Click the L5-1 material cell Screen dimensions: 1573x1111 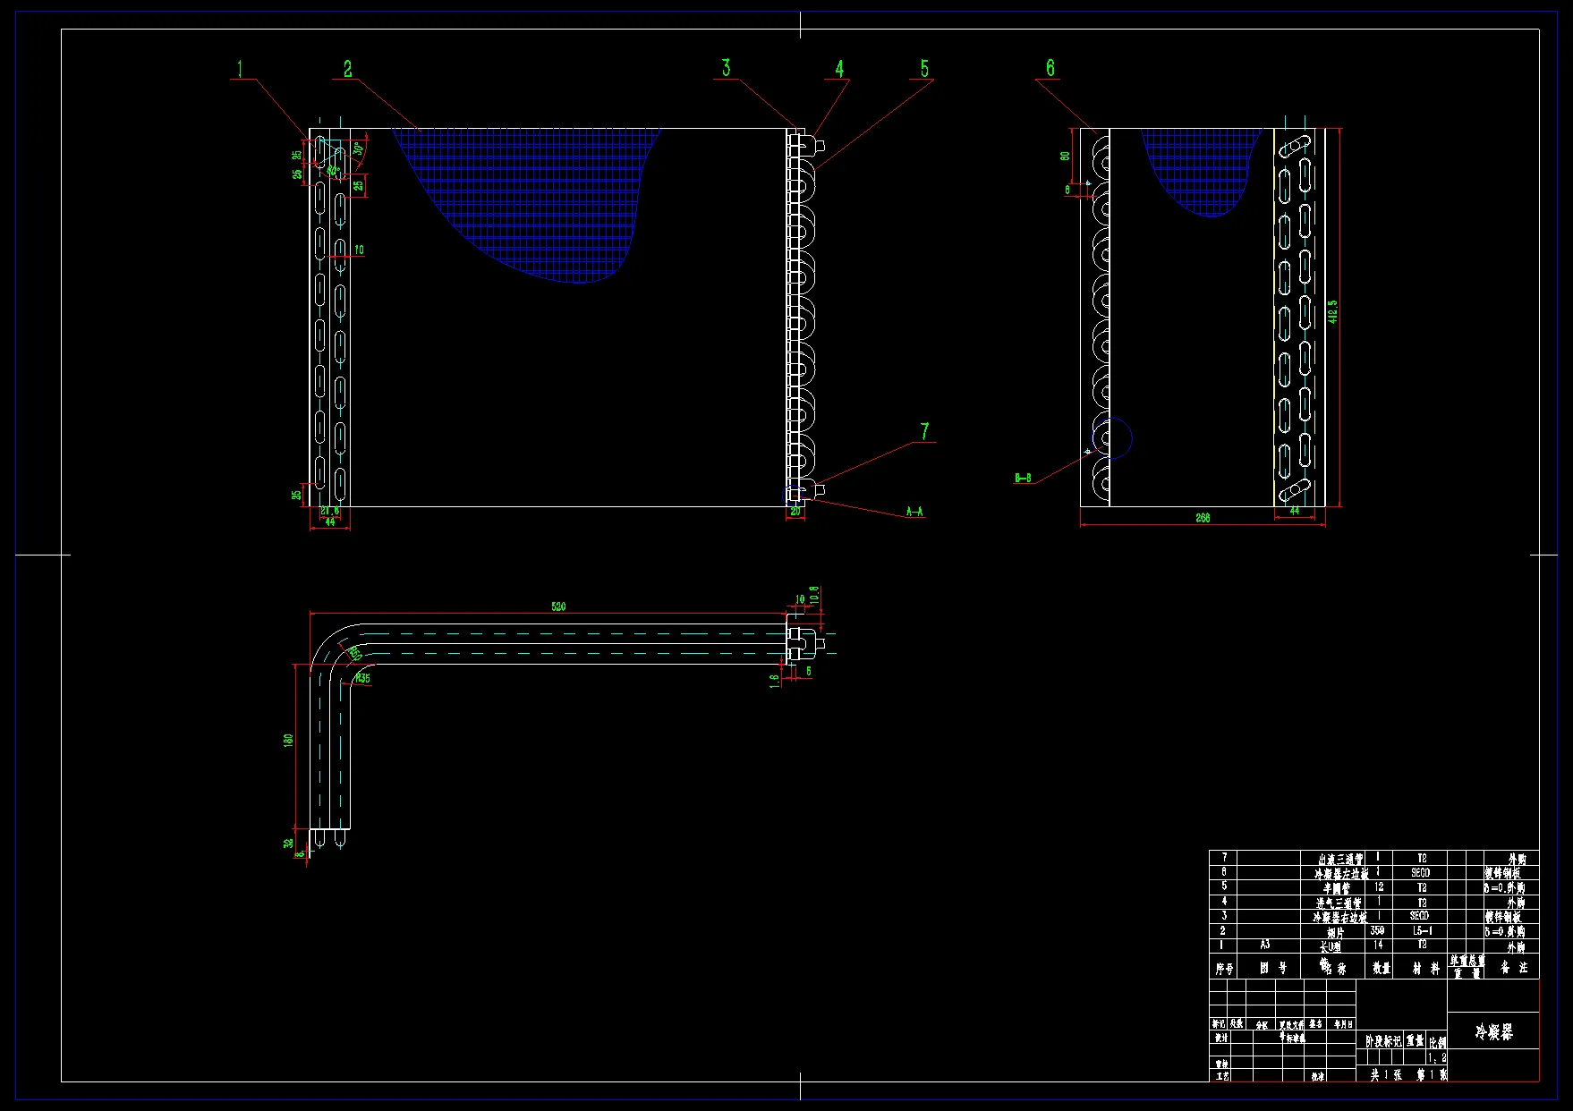pyautogui.click(x=1423, y=931)
